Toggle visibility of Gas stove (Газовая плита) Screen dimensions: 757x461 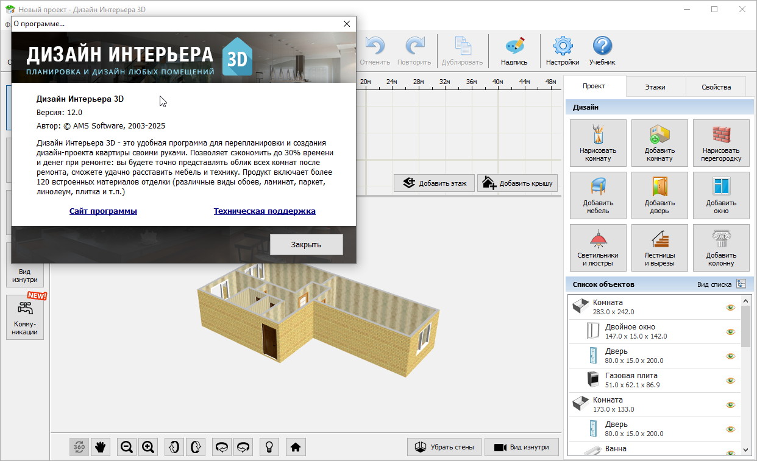coord(730,381)
